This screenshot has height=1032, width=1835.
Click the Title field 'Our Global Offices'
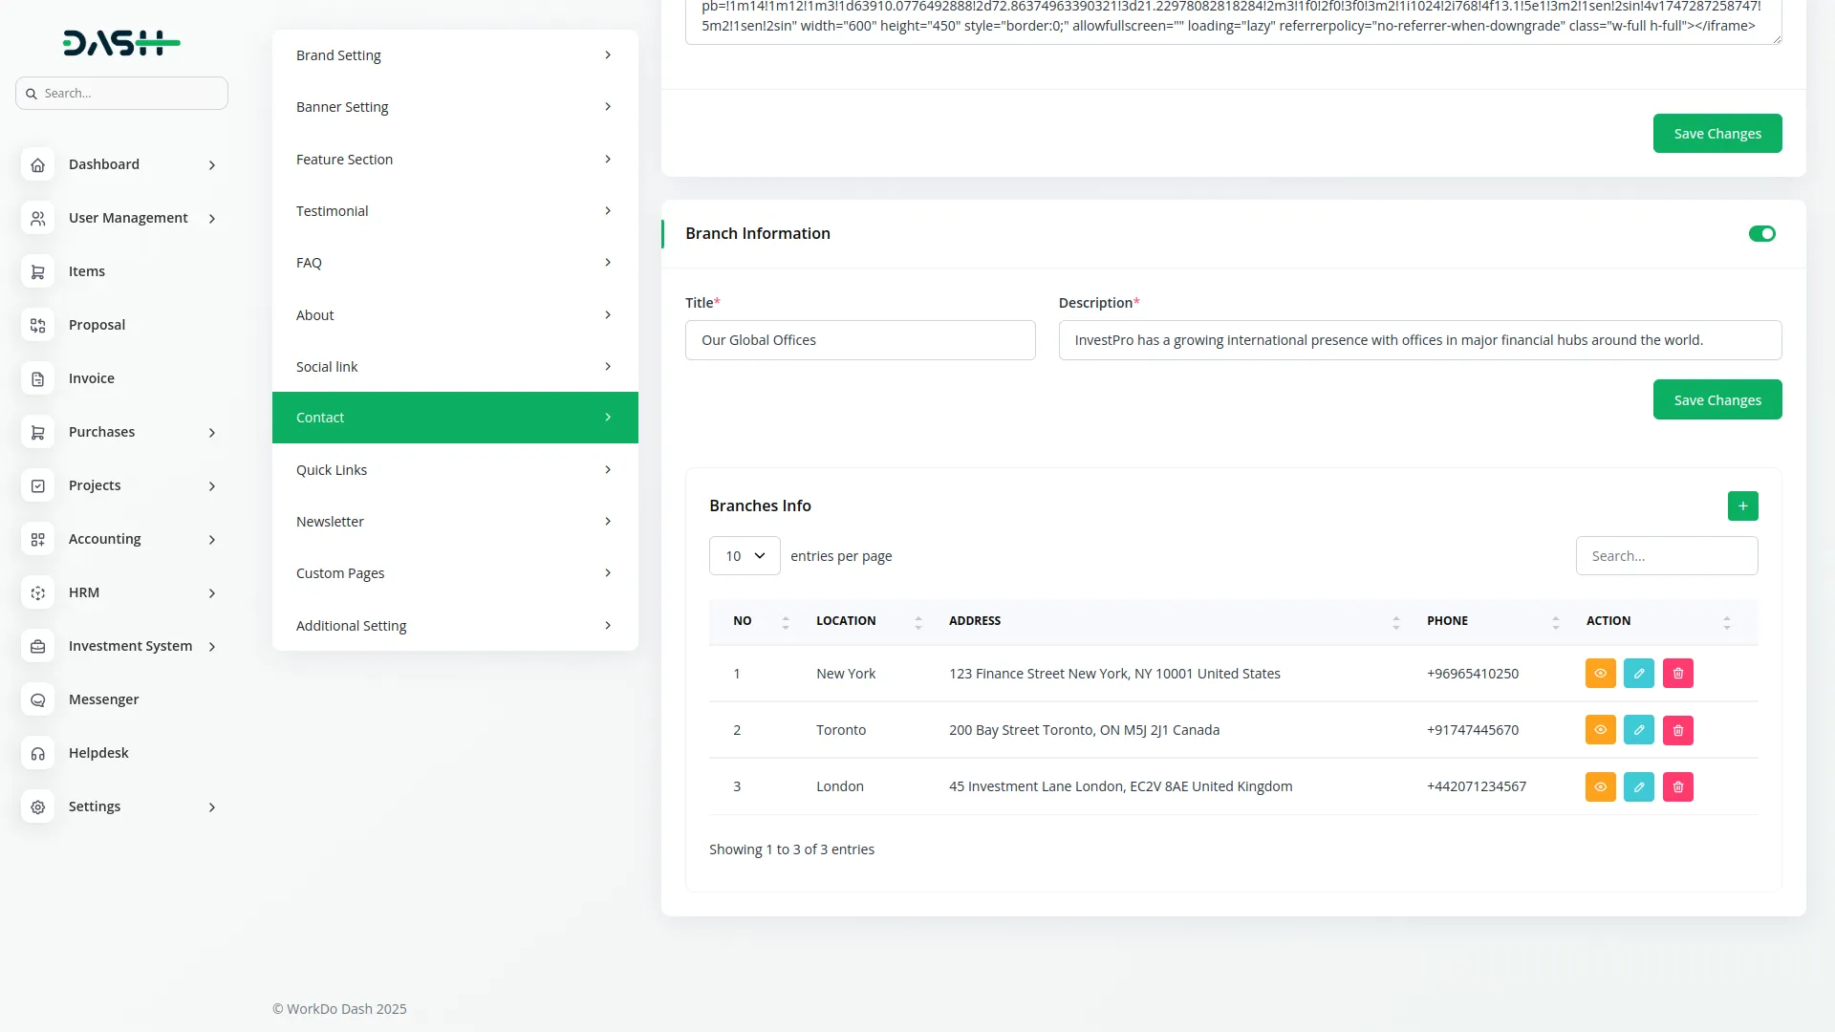pos(859,340)
